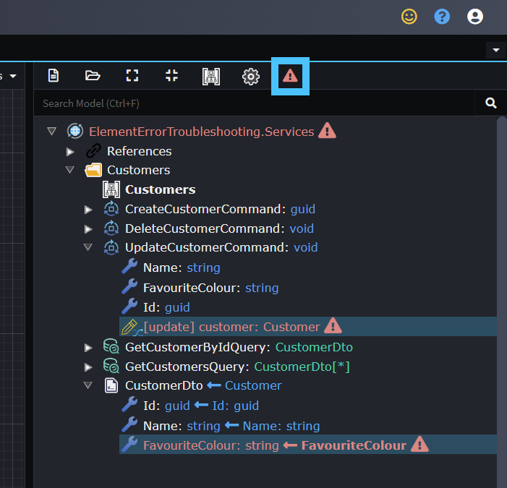Select FavouriteColour: string under UpdateCustomerCommand
The image size is (507, 488).
click(x=210, y=288)
